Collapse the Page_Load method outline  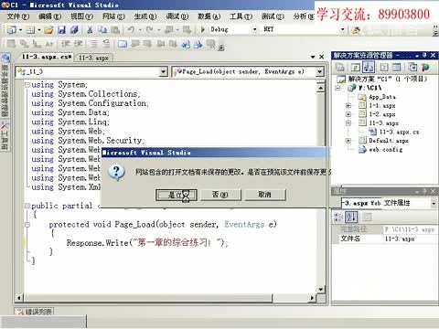pyautogui.click(x=27, y=225)
